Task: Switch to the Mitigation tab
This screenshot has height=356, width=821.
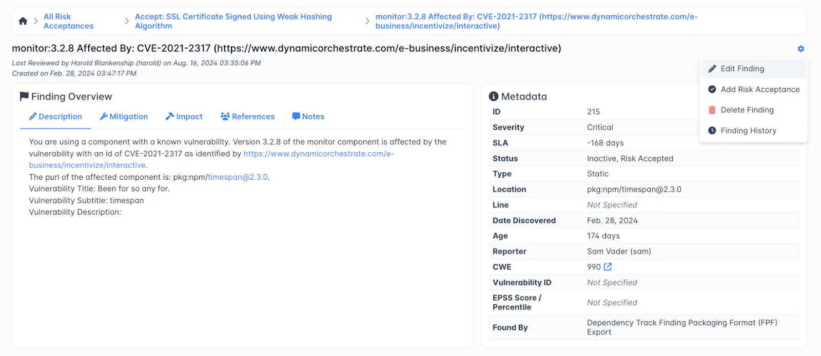Action: coord(124,117)
